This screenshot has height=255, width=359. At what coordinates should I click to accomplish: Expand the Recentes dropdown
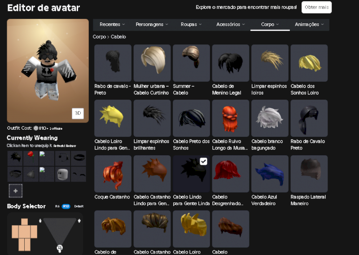[x=112, y=24]
